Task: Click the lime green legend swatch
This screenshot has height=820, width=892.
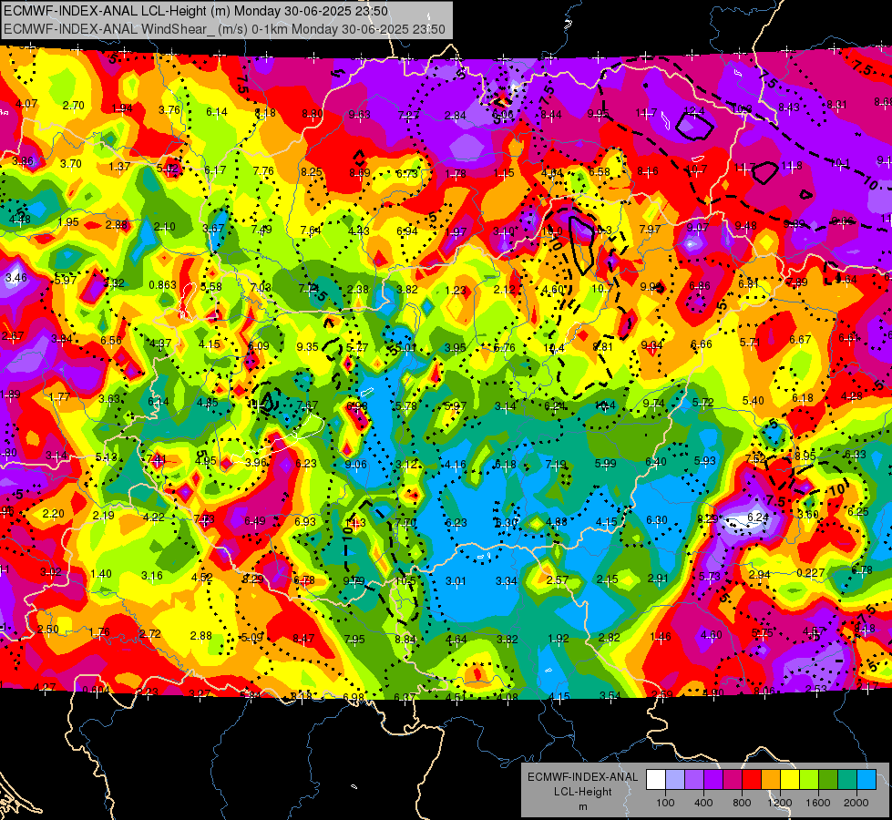Action: [x=809, y=779]
